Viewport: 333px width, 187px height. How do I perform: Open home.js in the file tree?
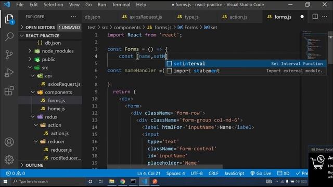pyautogui.click(x=56, y=109)
